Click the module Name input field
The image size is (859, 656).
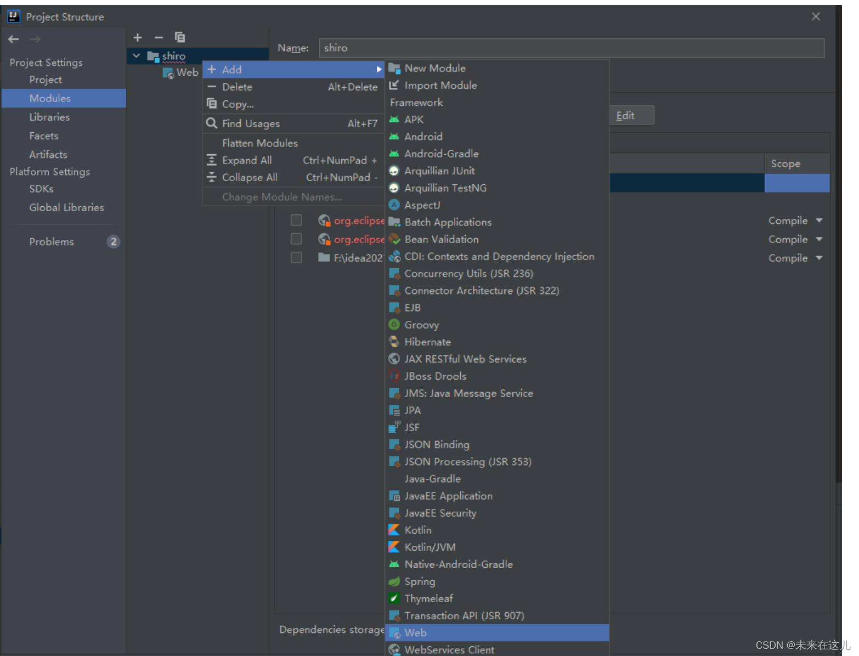tap(572, 48)
